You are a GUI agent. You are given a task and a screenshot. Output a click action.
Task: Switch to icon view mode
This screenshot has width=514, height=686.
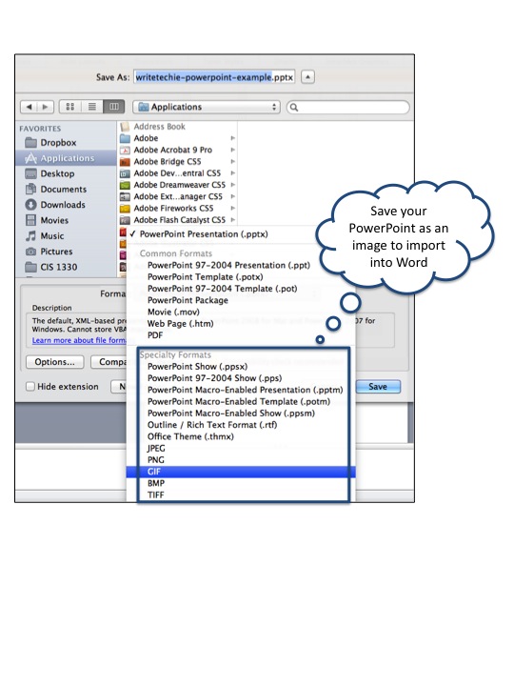(69, 107)
